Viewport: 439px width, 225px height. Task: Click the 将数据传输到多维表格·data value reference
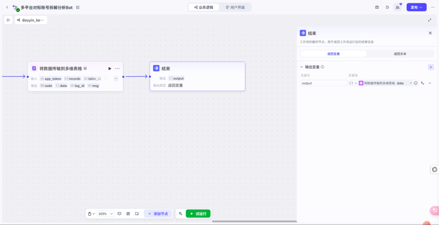click(384, 83)
